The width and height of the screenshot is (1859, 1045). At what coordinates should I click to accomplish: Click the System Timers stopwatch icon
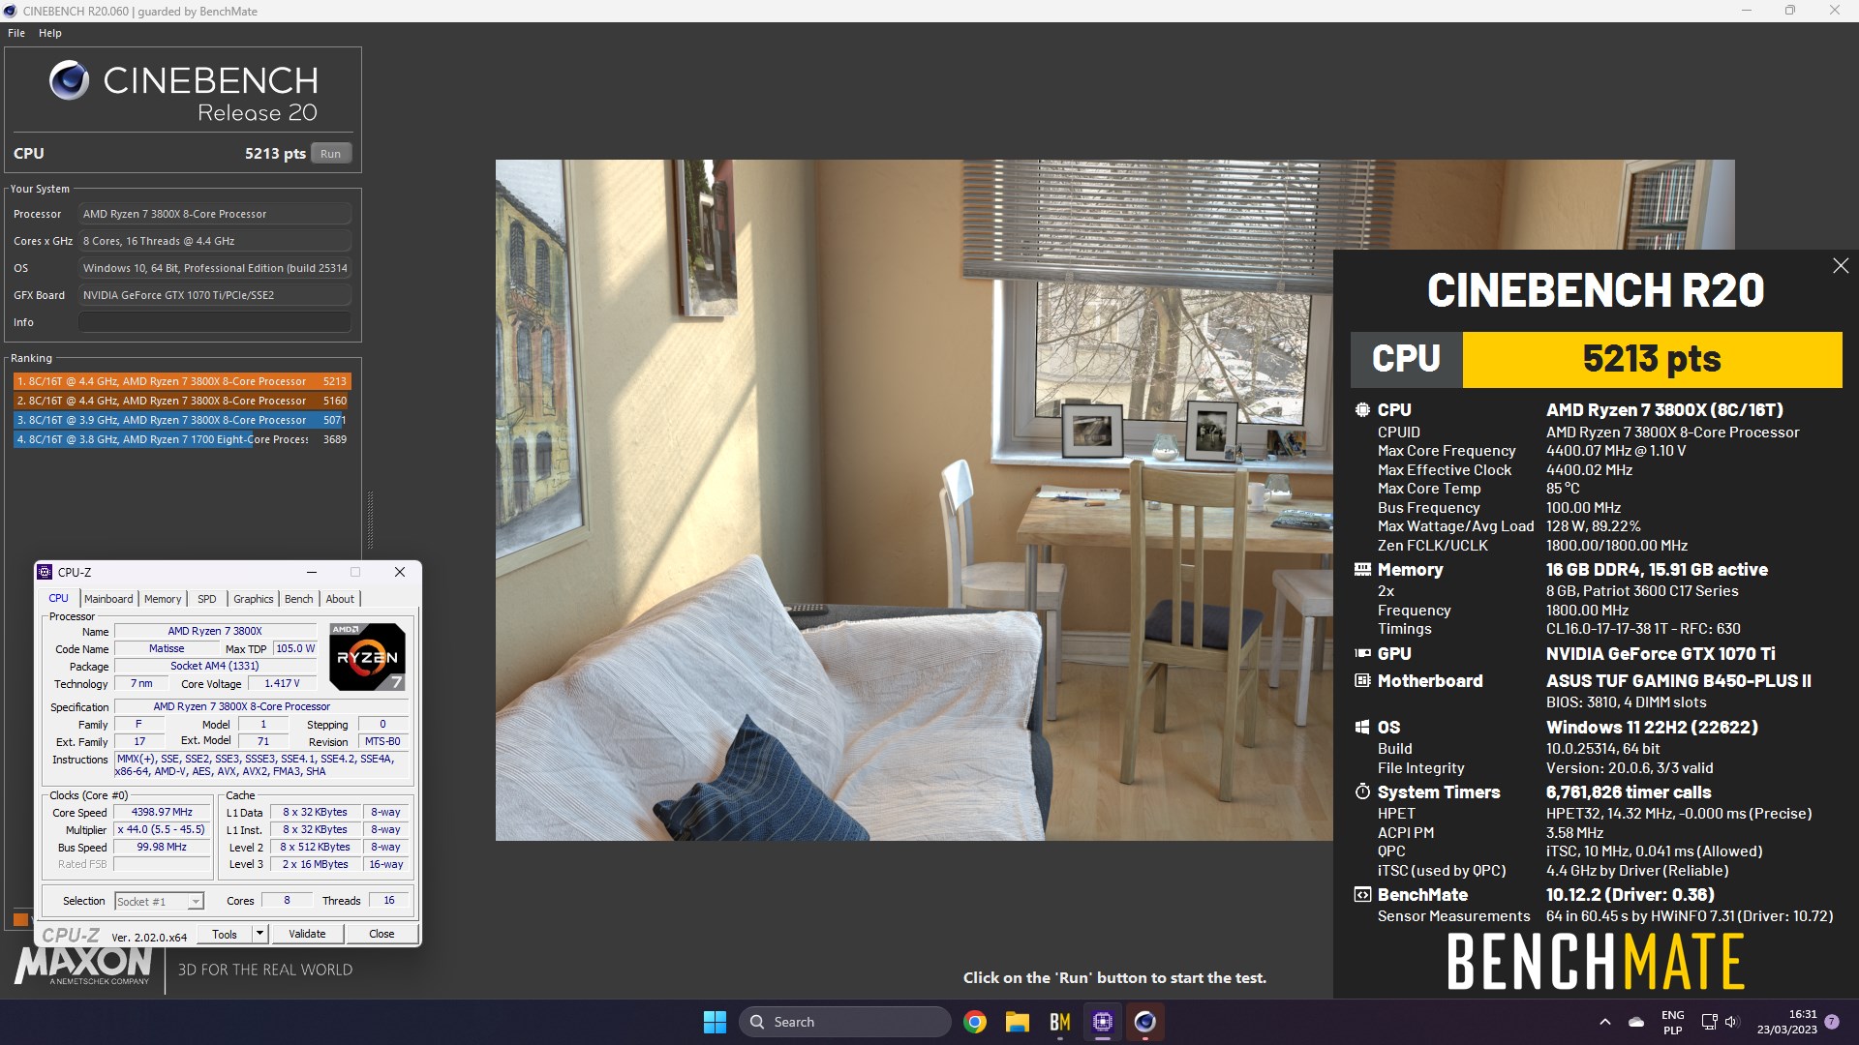(1362, 792)
